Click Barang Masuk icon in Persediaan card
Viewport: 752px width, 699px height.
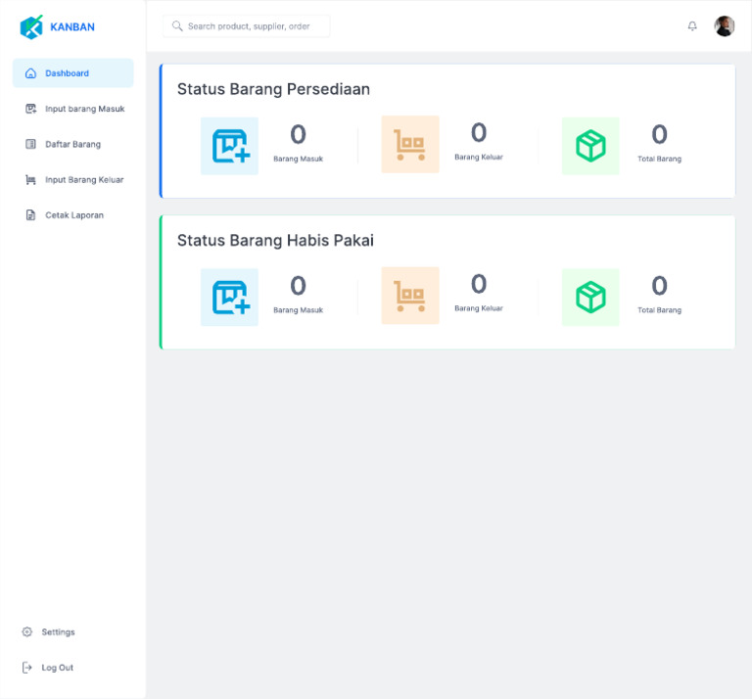pyautogui.click(x=229, y=146)
